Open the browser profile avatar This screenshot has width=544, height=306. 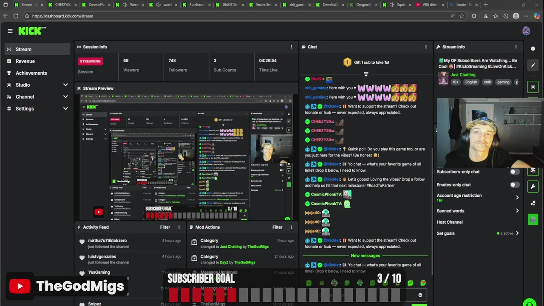coord(516,16)
